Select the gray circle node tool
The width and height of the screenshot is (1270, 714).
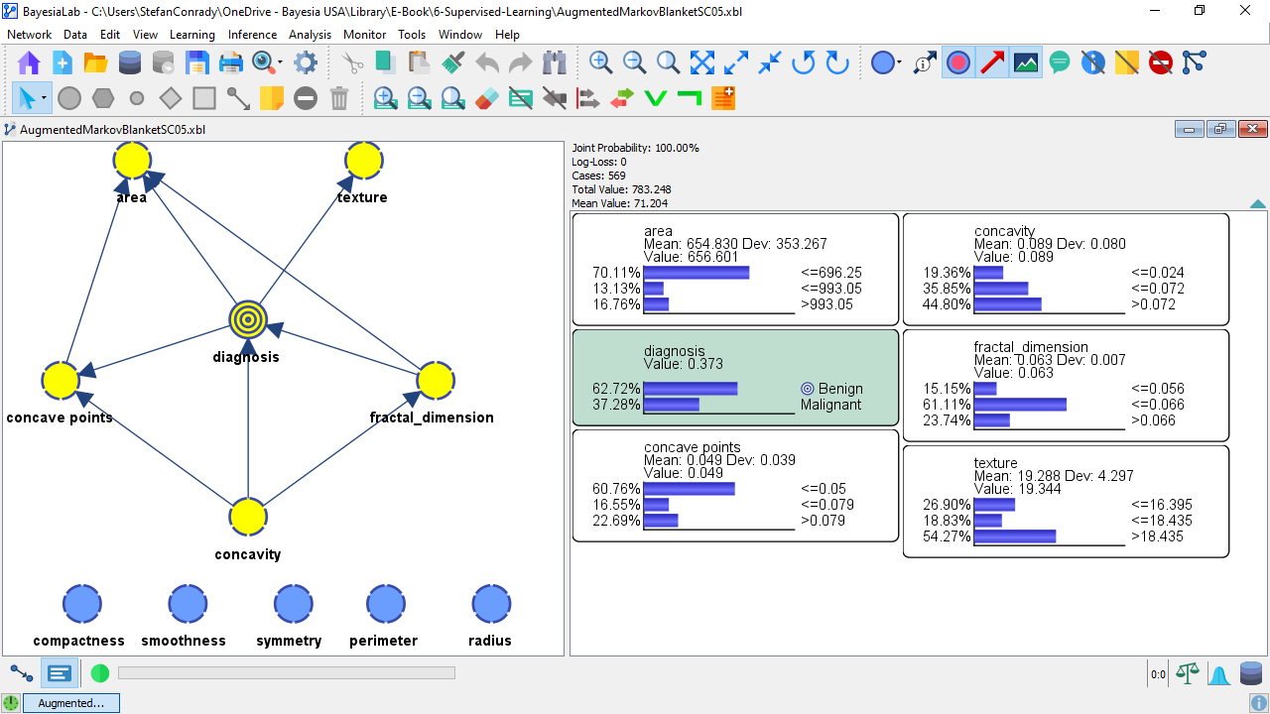[69, 98]
